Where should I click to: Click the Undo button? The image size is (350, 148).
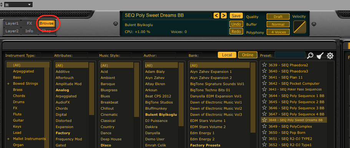[x=236, y=24]
